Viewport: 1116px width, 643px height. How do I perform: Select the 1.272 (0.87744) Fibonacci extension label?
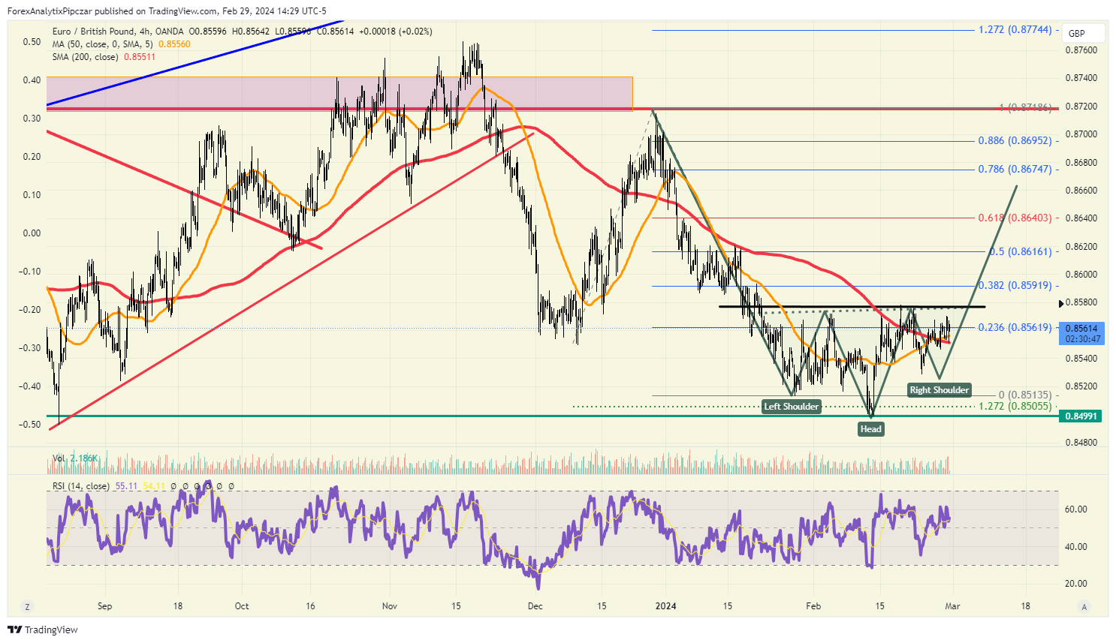coord(1015,30)
